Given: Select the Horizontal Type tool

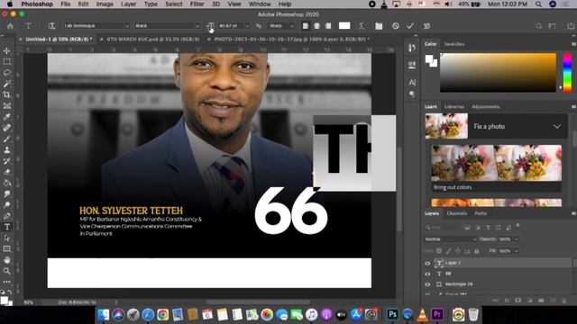Looking at the screenshot, I should 6,227.
